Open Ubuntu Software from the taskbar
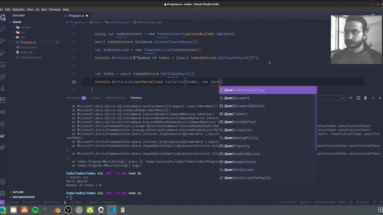Screen dimensions: 383x215 tap(25, 210)
